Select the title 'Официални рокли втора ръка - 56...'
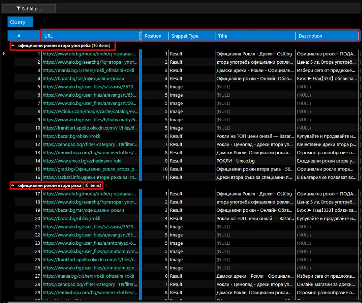Image resolution: width=362 pixels, height=303 pixels. (255, 169)
